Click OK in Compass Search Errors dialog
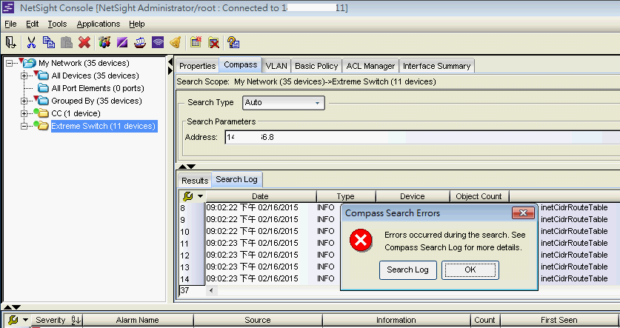The width and height of the screenshot is (620, 328). pyautogui.click(x=470, y=270)
